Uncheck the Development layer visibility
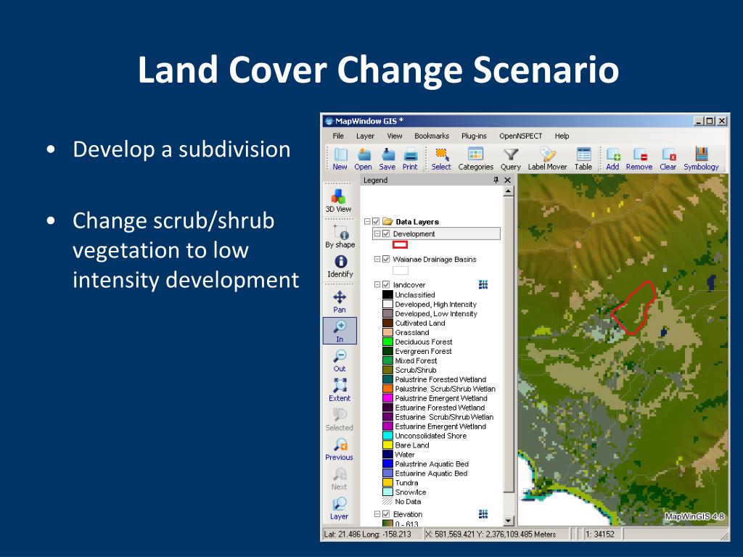This screenshot has height=557, width=743. pos(386,234)
